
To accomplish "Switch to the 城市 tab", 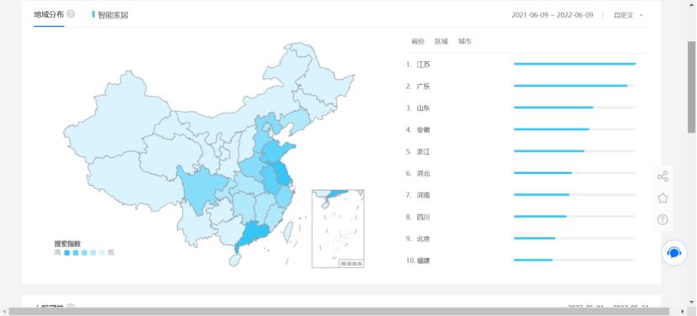I will pos(464,41).
